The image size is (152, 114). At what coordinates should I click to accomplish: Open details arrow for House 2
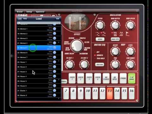click(x=54, y=67)
